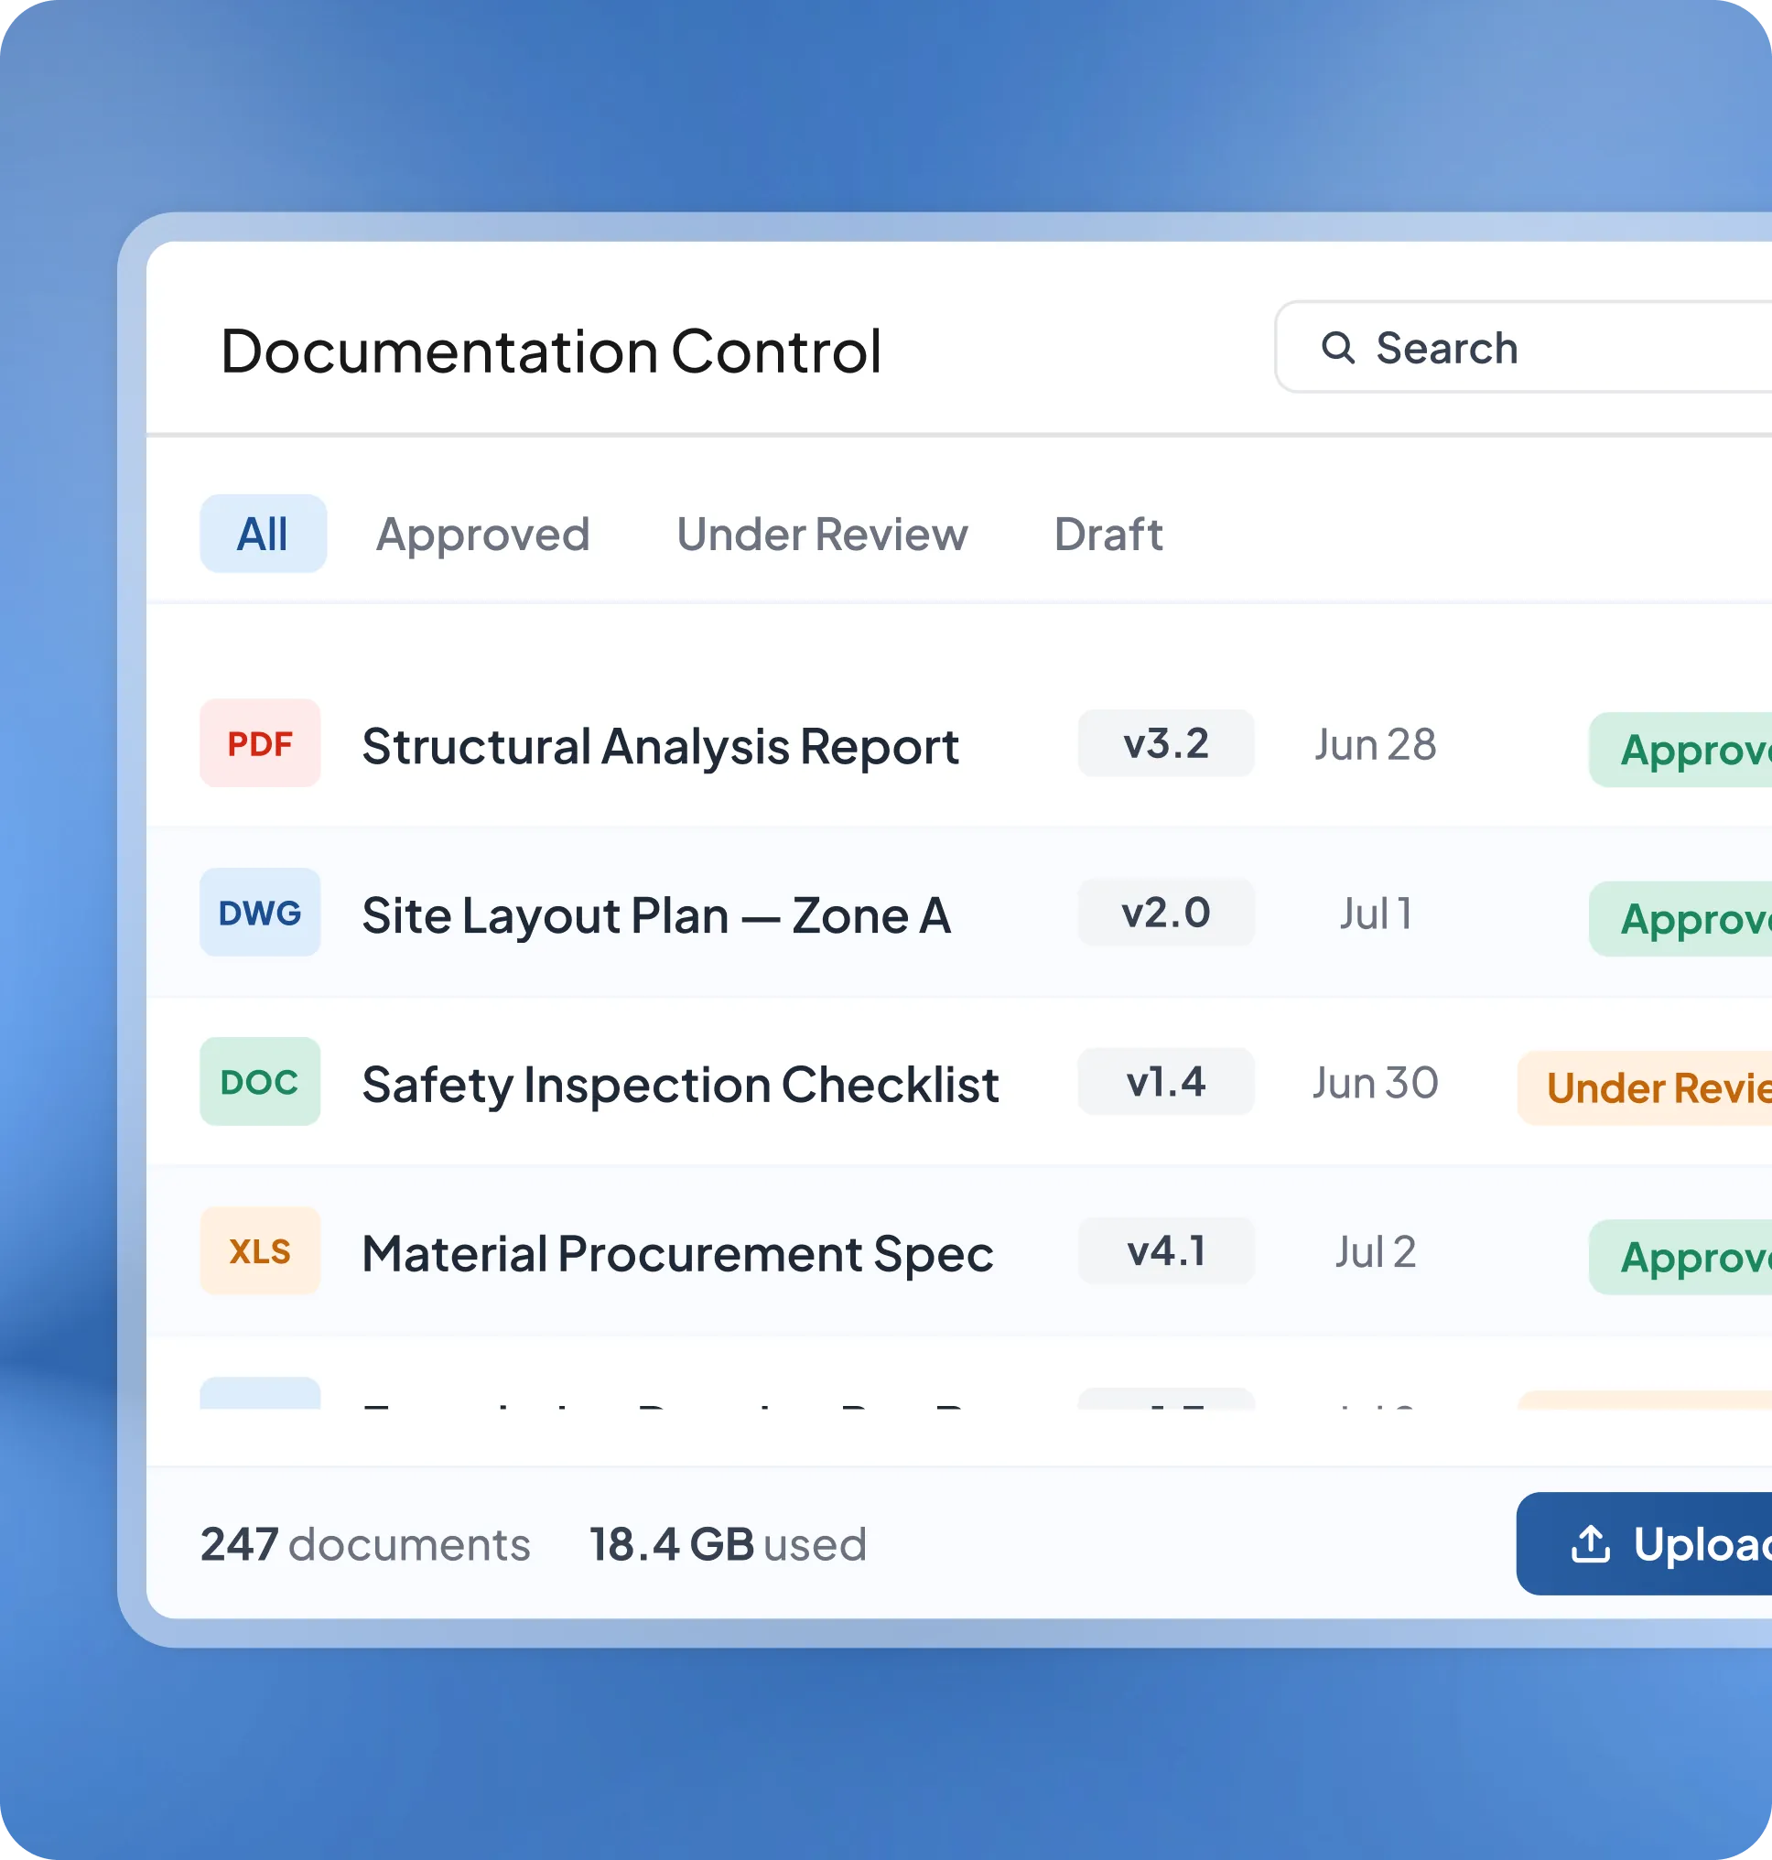Click the v3.2 version badge
This screenshot has width=1772, height=1860.
coord(1165,743)
